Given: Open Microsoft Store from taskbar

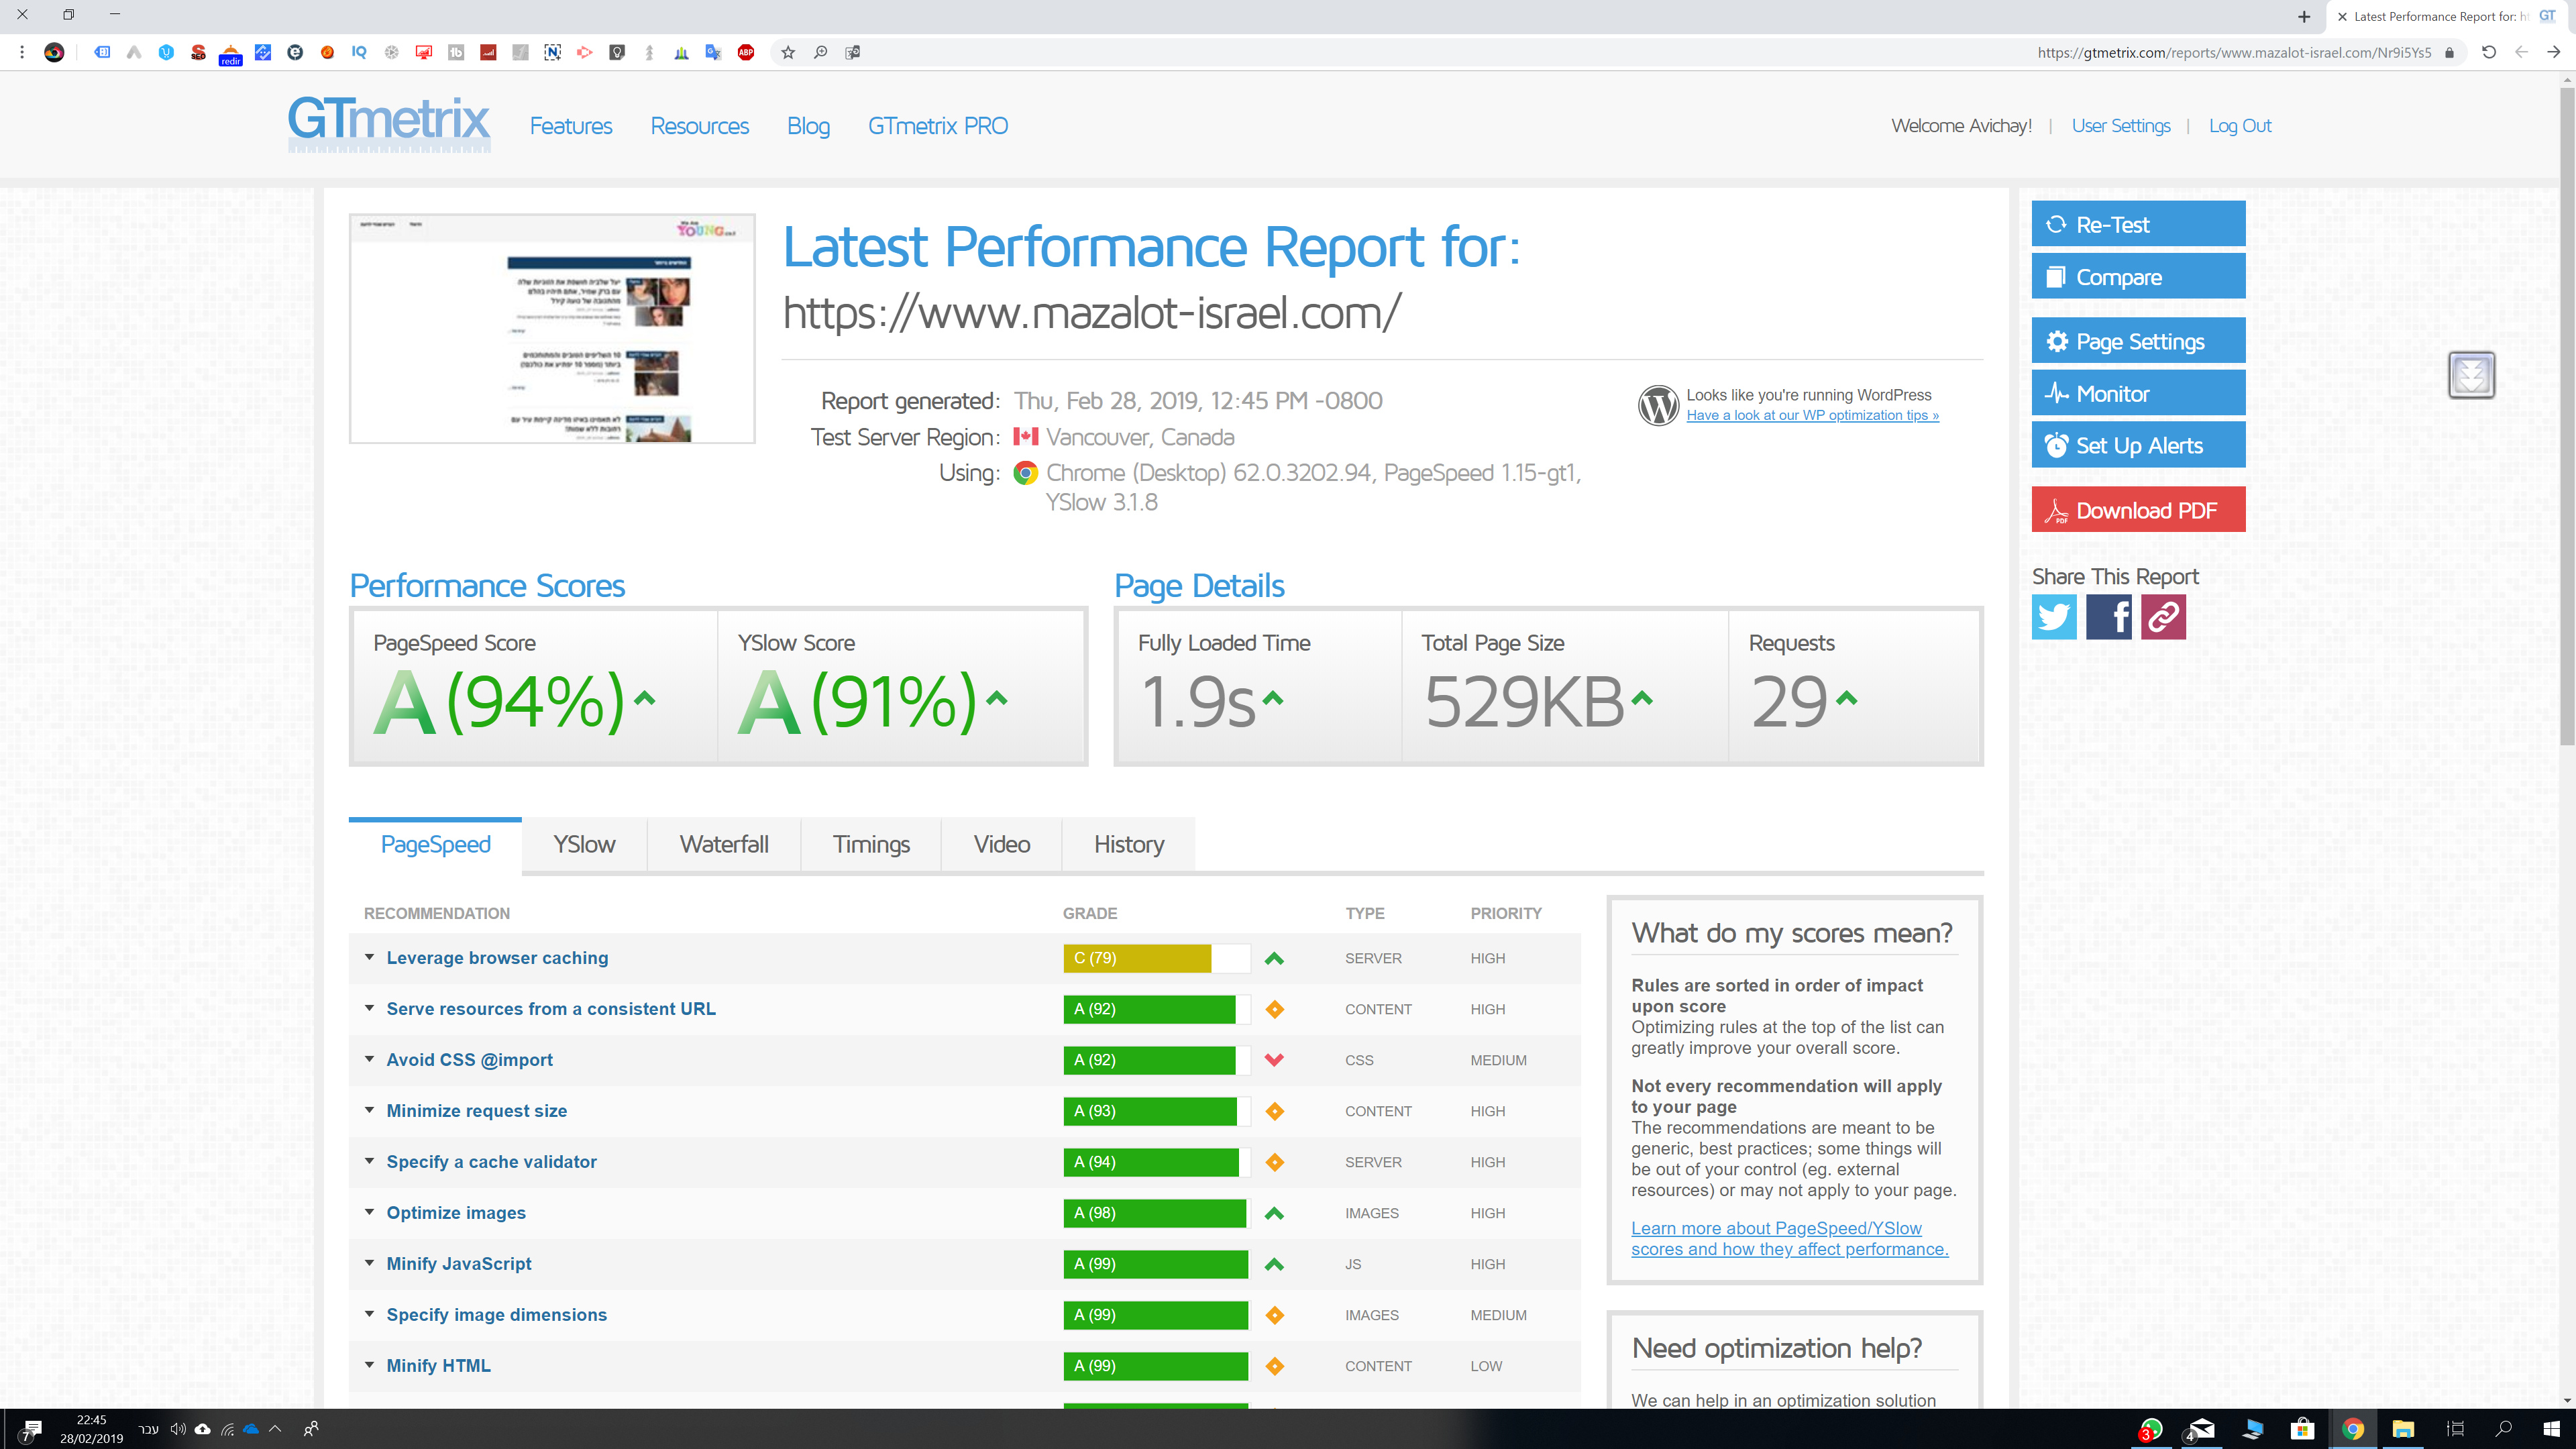Looking at the screenshot, I should click(2303, 1429).
